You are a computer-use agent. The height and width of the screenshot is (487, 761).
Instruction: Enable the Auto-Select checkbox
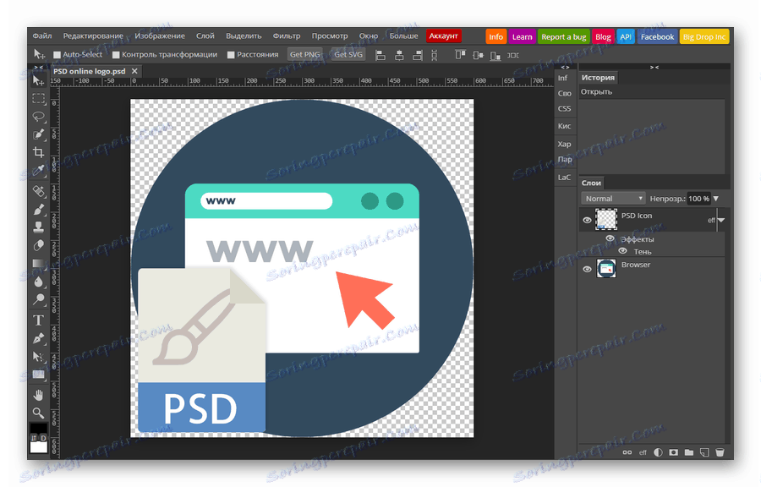coord(57,55)
